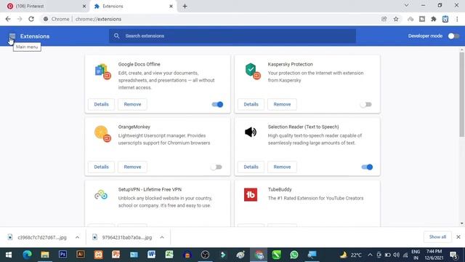Click the Search extensions field
Viewport: 465px width, 262px height.
click(232, 36)
